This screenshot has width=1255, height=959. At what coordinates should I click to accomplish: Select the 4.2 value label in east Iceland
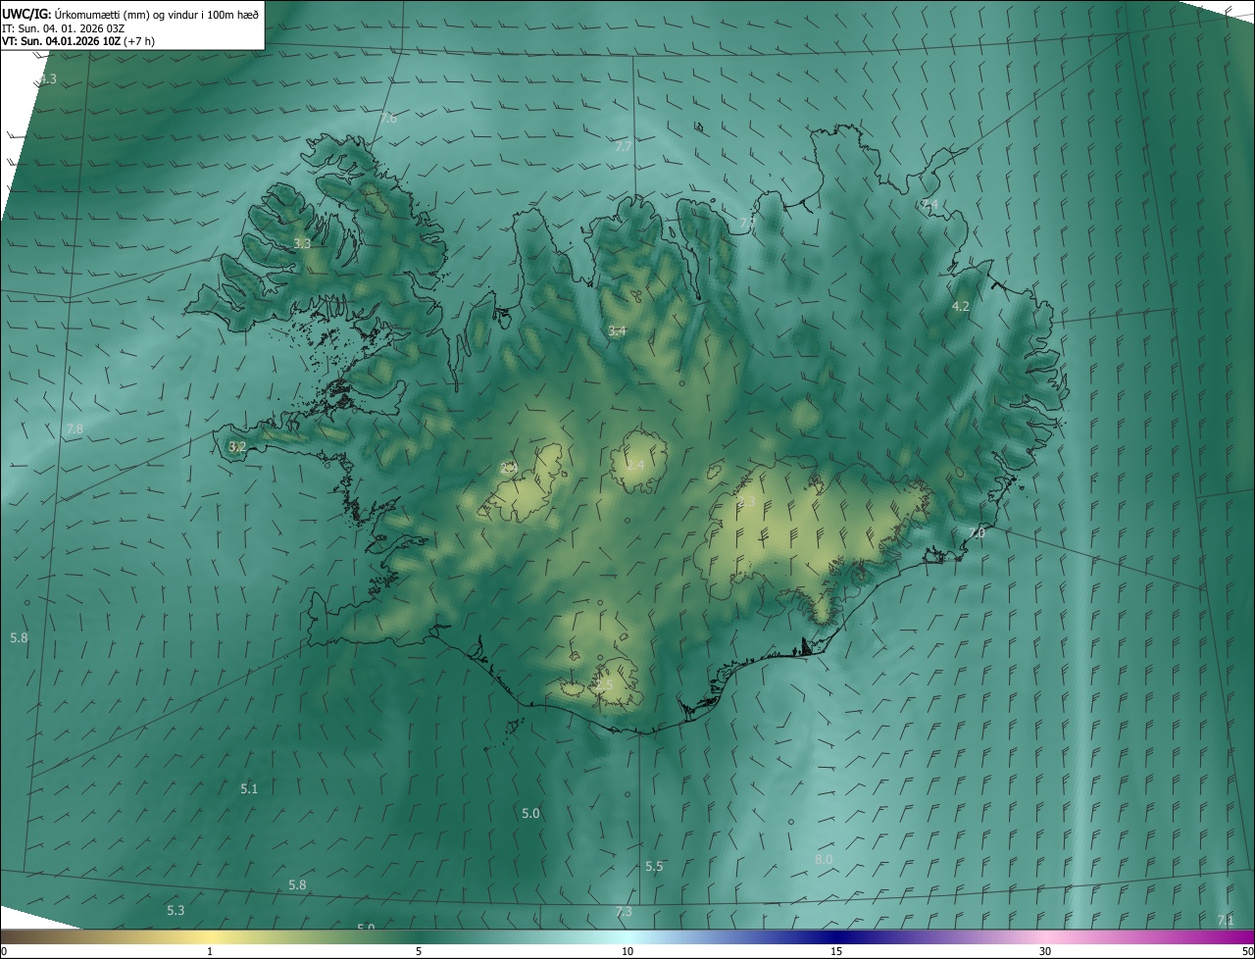tap(961, 307)
